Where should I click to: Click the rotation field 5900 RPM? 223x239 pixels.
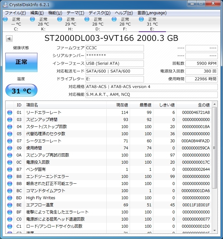tap(202, 64)
